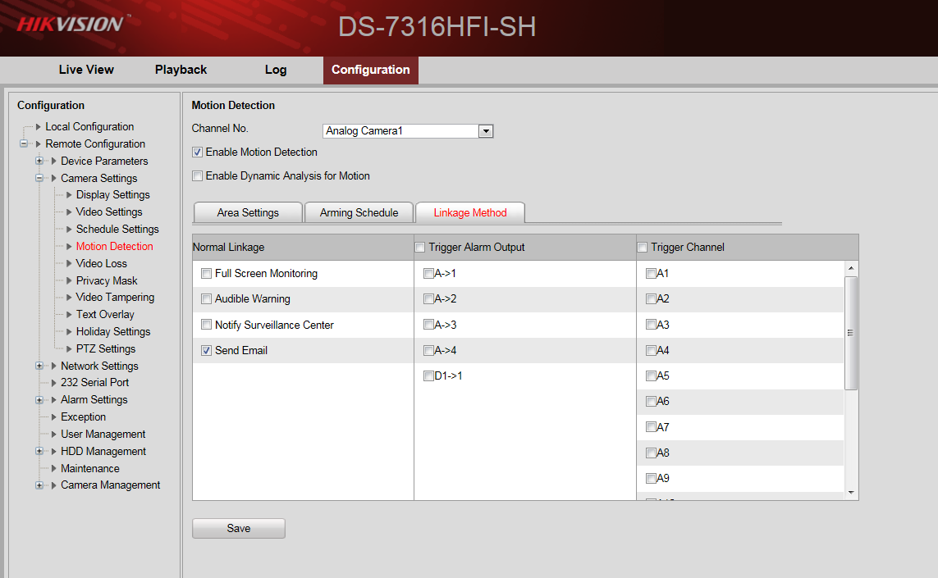The image size is (938, 578).
Task: Expand HDD Management tree node
Action: click(x=39, y=451)
